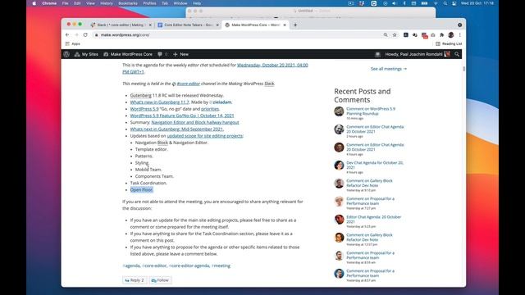Open the #agenda tag

coord(131,265)
